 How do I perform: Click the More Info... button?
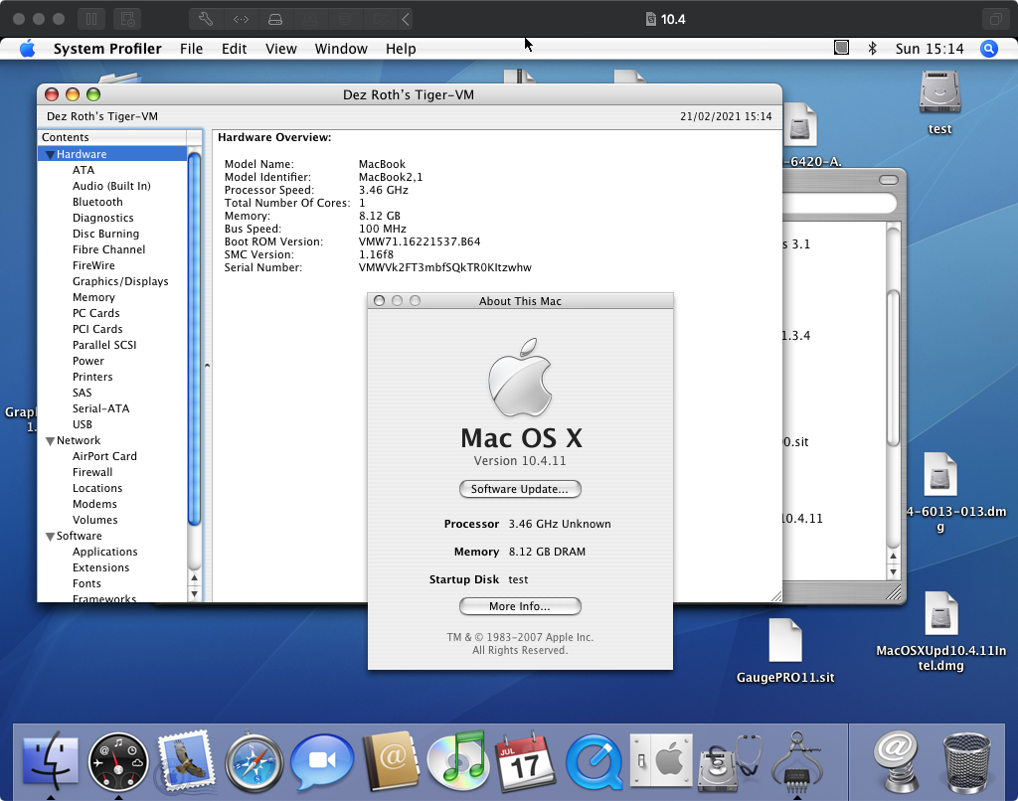(x=520, y=606)
